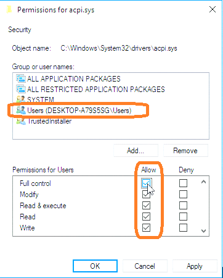Click the permissions list scroll-down arrow
Viewport: 223px width, 278px height.
203,231
